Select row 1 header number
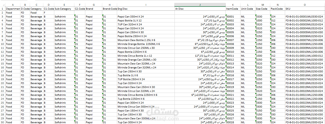The width and height of the screenshot is (325, 124). tap(3, 9)
